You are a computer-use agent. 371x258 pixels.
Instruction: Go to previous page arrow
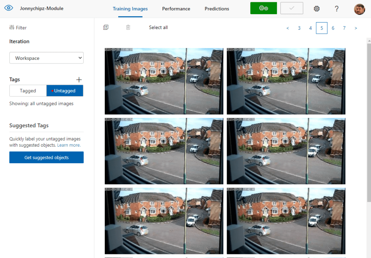point(288,28)
